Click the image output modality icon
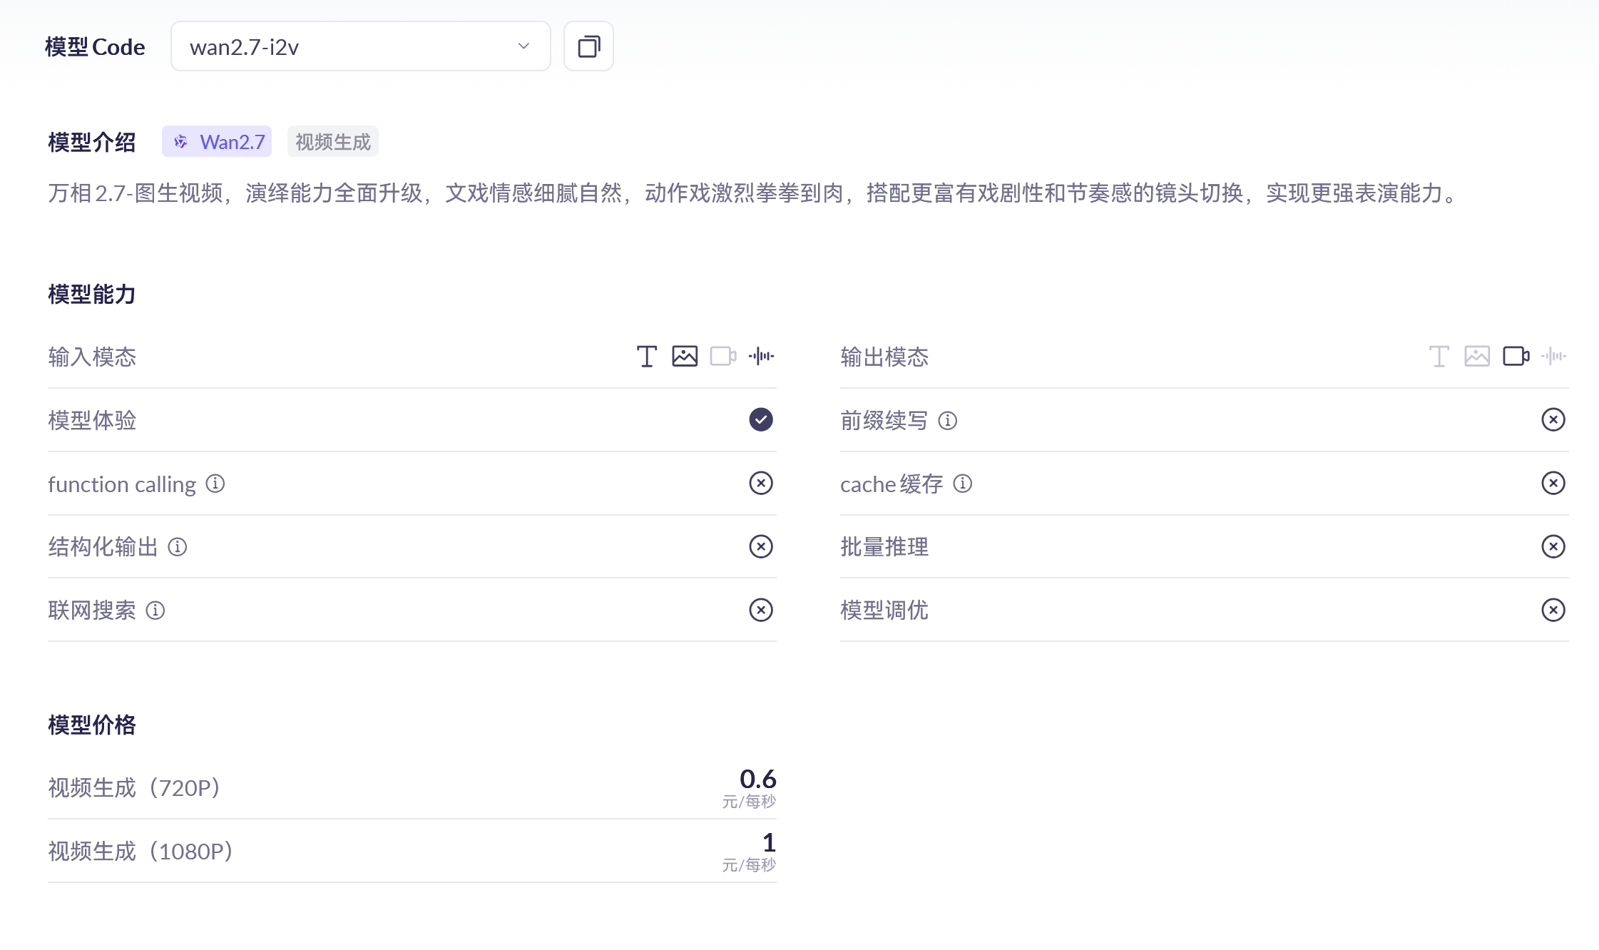This screenshot has width=1599, height=950. tap(1477, 356)
